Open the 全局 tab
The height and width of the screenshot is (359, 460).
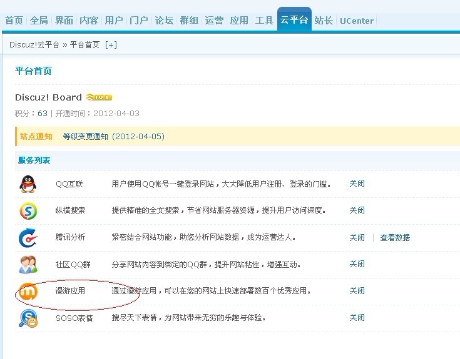[x=39, y=21]
